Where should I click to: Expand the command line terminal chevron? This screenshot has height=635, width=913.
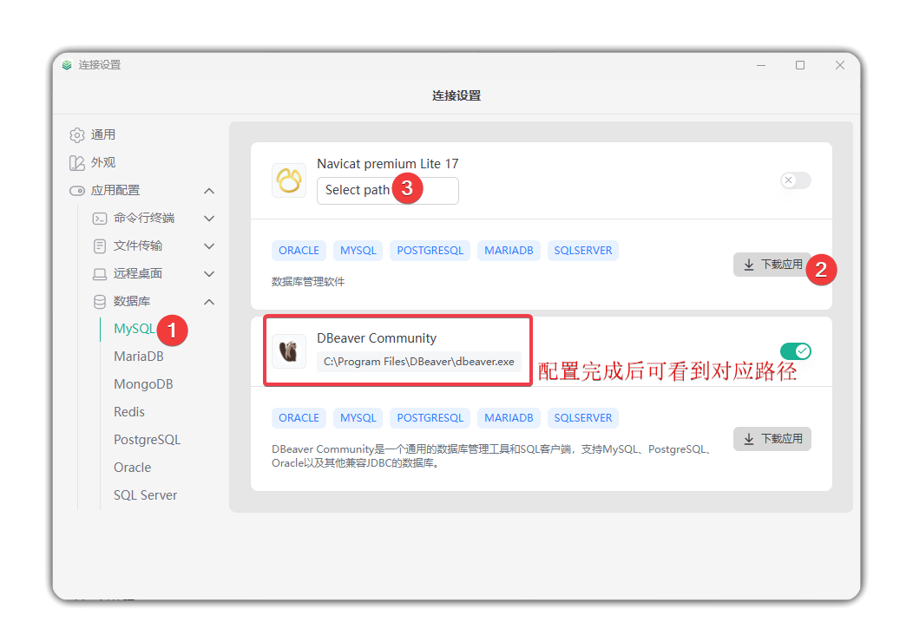209,219
